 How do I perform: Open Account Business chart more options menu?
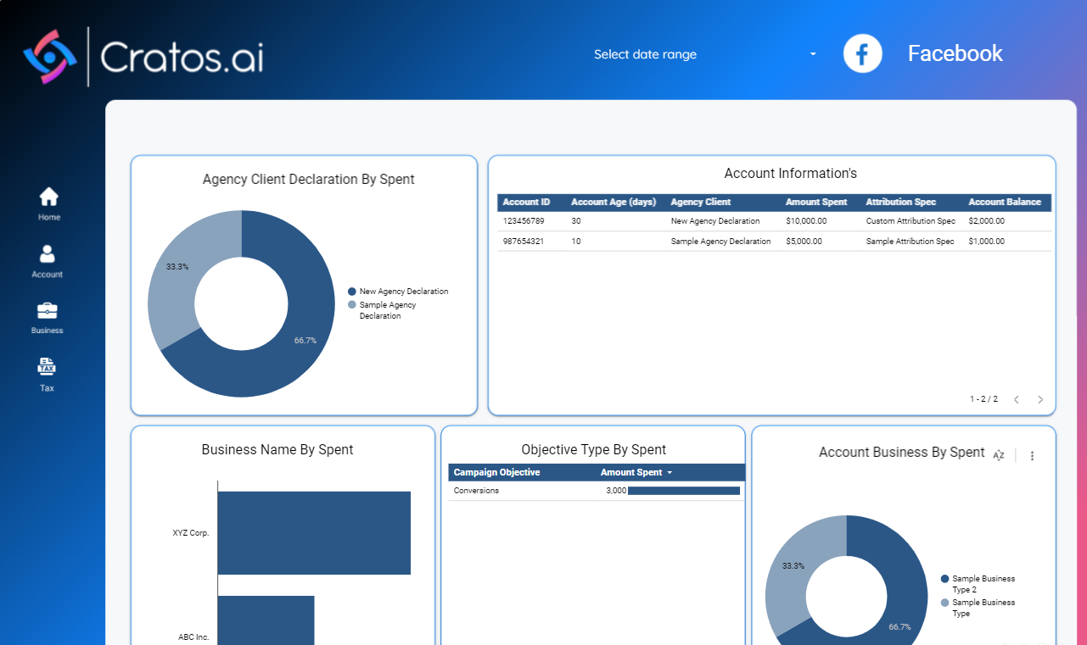(1032, 455)
